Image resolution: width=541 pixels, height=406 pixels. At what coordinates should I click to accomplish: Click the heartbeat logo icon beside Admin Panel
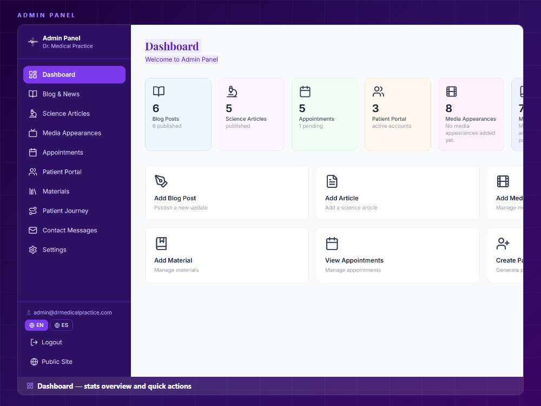pos(33,42)
